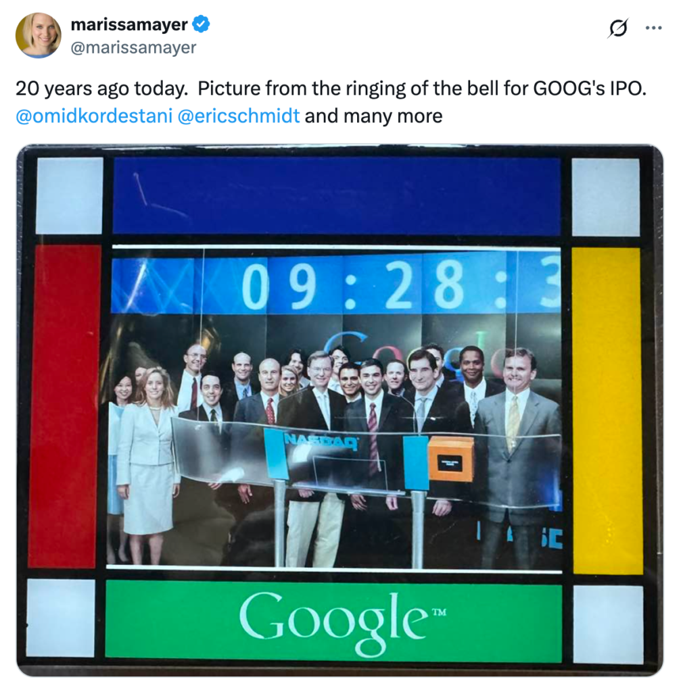The height and width of the screenshot is (692, 681).
Task: Click the @marissamayer handle text
Action: (133, 48)
